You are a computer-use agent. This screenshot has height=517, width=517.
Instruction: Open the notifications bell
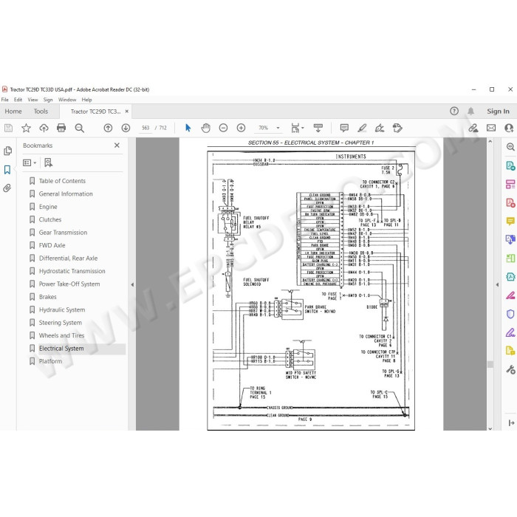[471, 111]
